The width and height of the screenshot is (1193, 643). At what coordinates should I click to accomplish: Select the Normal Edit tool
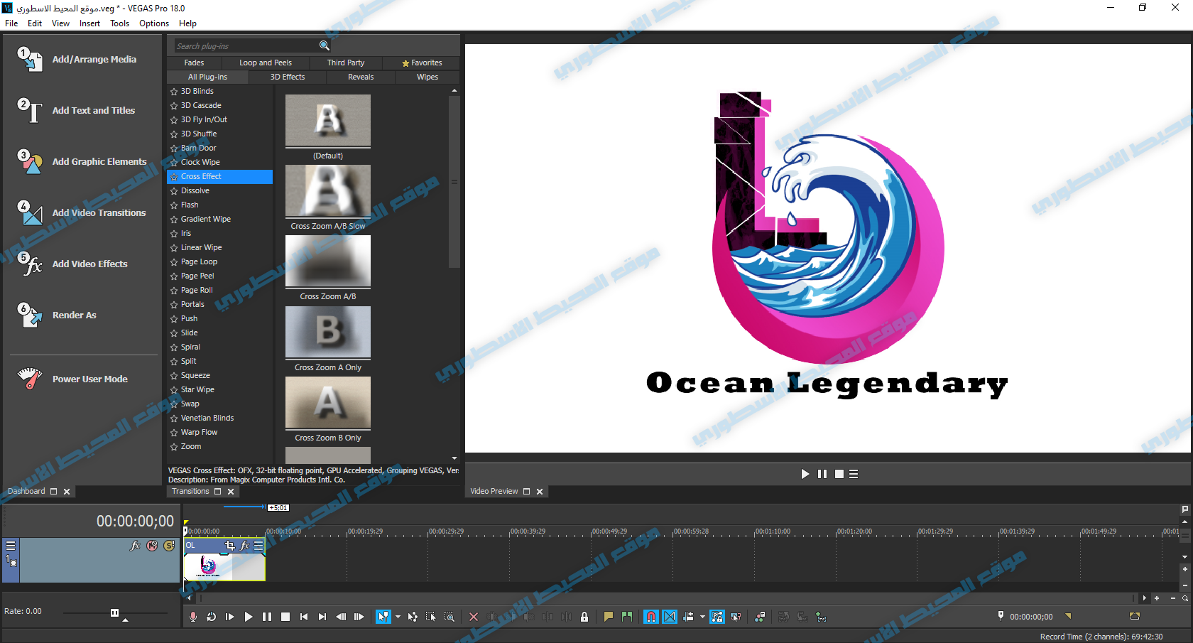point(383,617)
